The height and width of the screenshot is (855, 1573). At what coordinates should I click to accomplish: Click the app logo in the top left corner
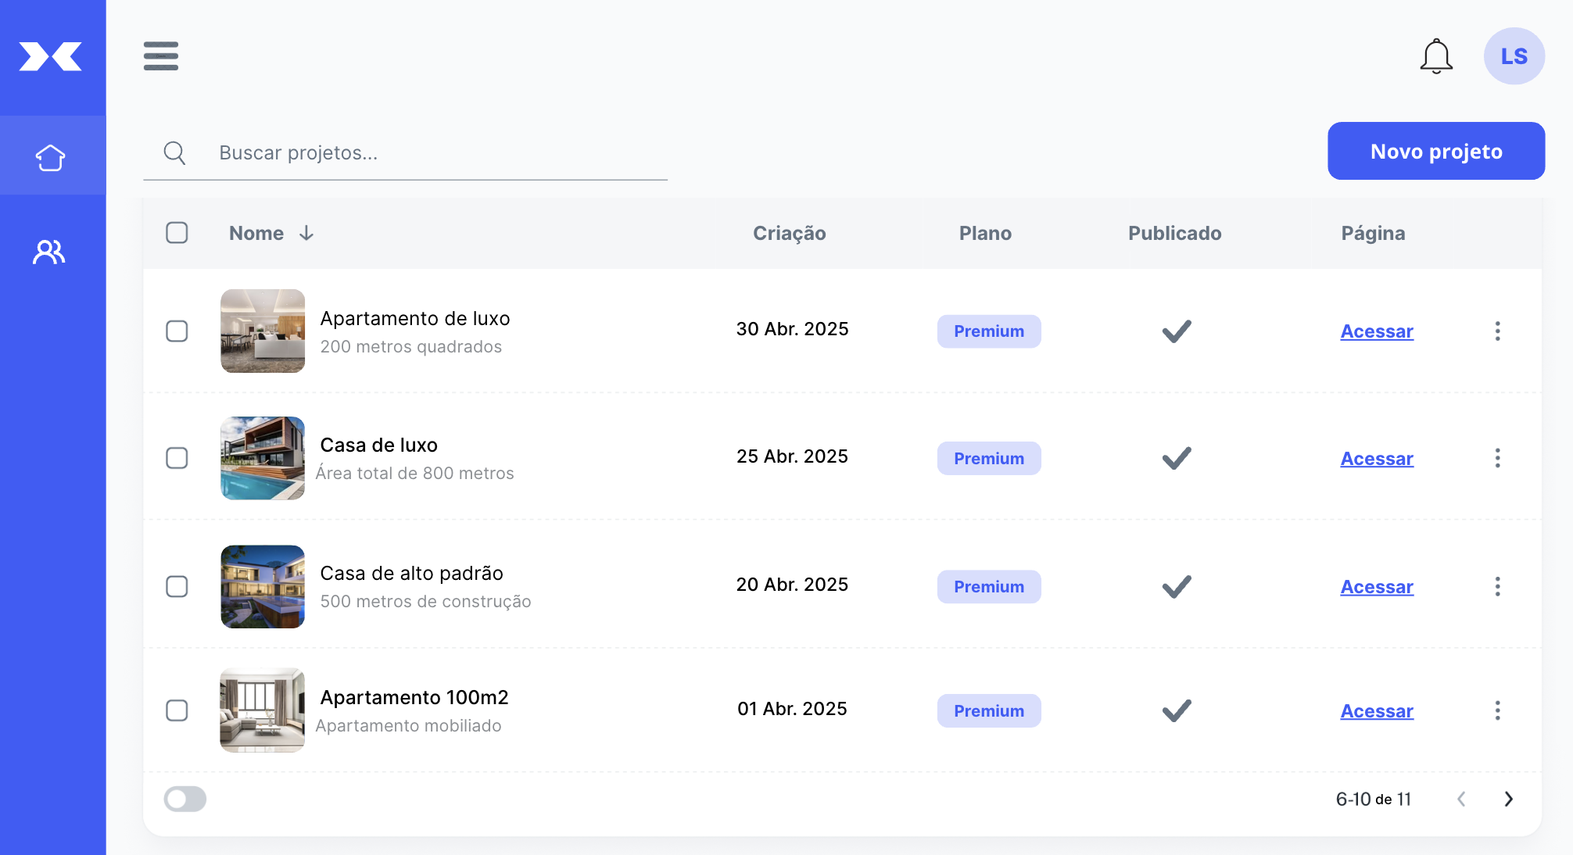50,55
